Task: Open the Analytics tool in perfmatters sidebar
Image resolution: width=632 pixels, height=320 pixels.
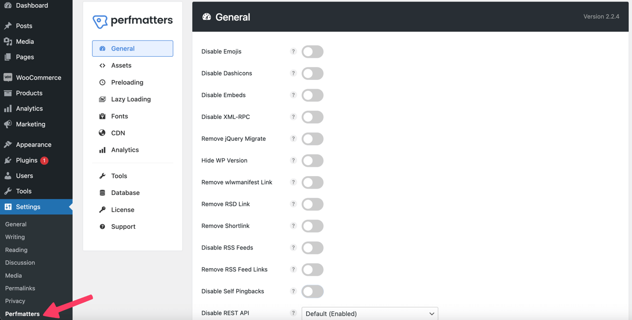Action: coord(125,150)
